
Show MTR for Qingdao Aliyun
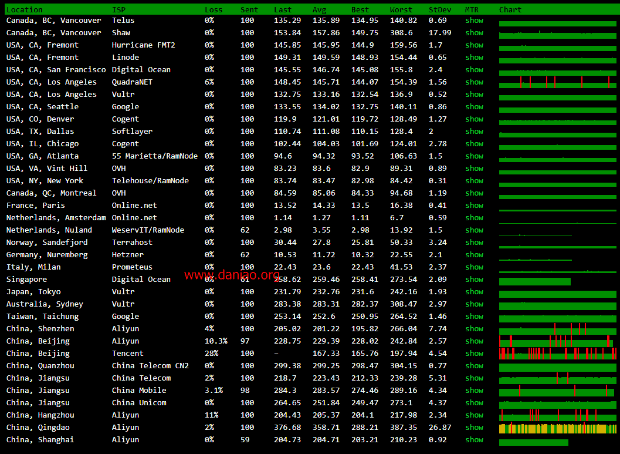(474, 427)
